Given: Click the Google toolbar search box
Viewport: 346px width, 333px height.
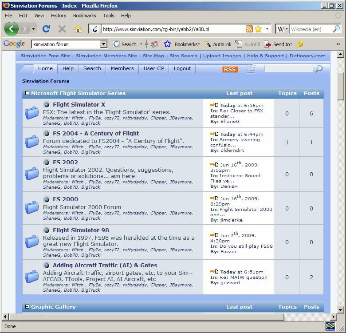Looking at the screenshot, I should point(67,44).
